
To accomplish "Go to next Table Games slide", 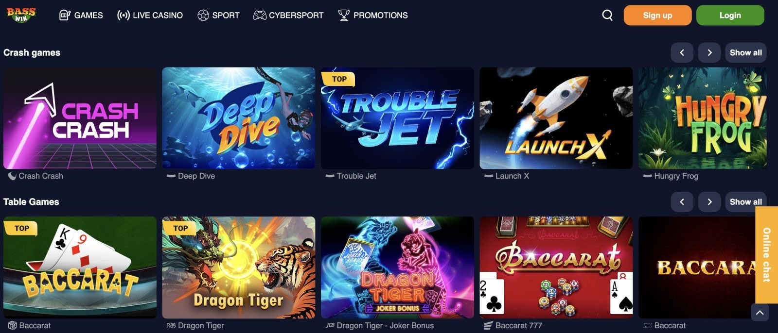I will 709,201.
